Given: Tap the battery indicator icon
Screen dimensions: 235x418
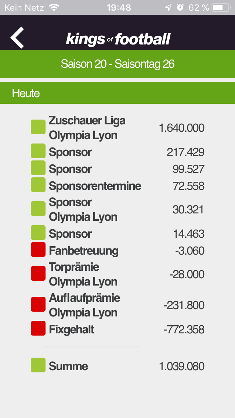Looking at the screenshot, I should point(221,7).
